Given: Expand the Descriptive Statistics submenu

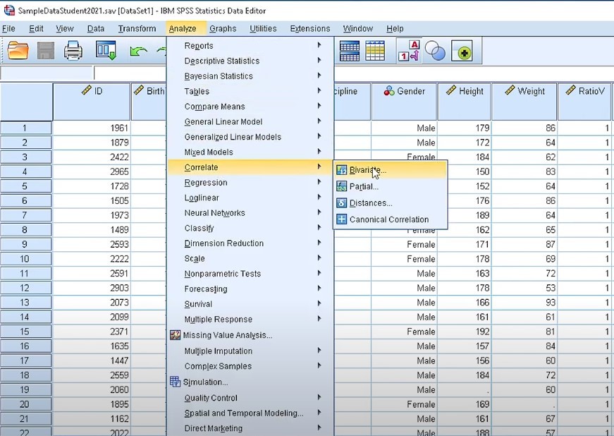Looking at the screenshot, I should 251,61.
